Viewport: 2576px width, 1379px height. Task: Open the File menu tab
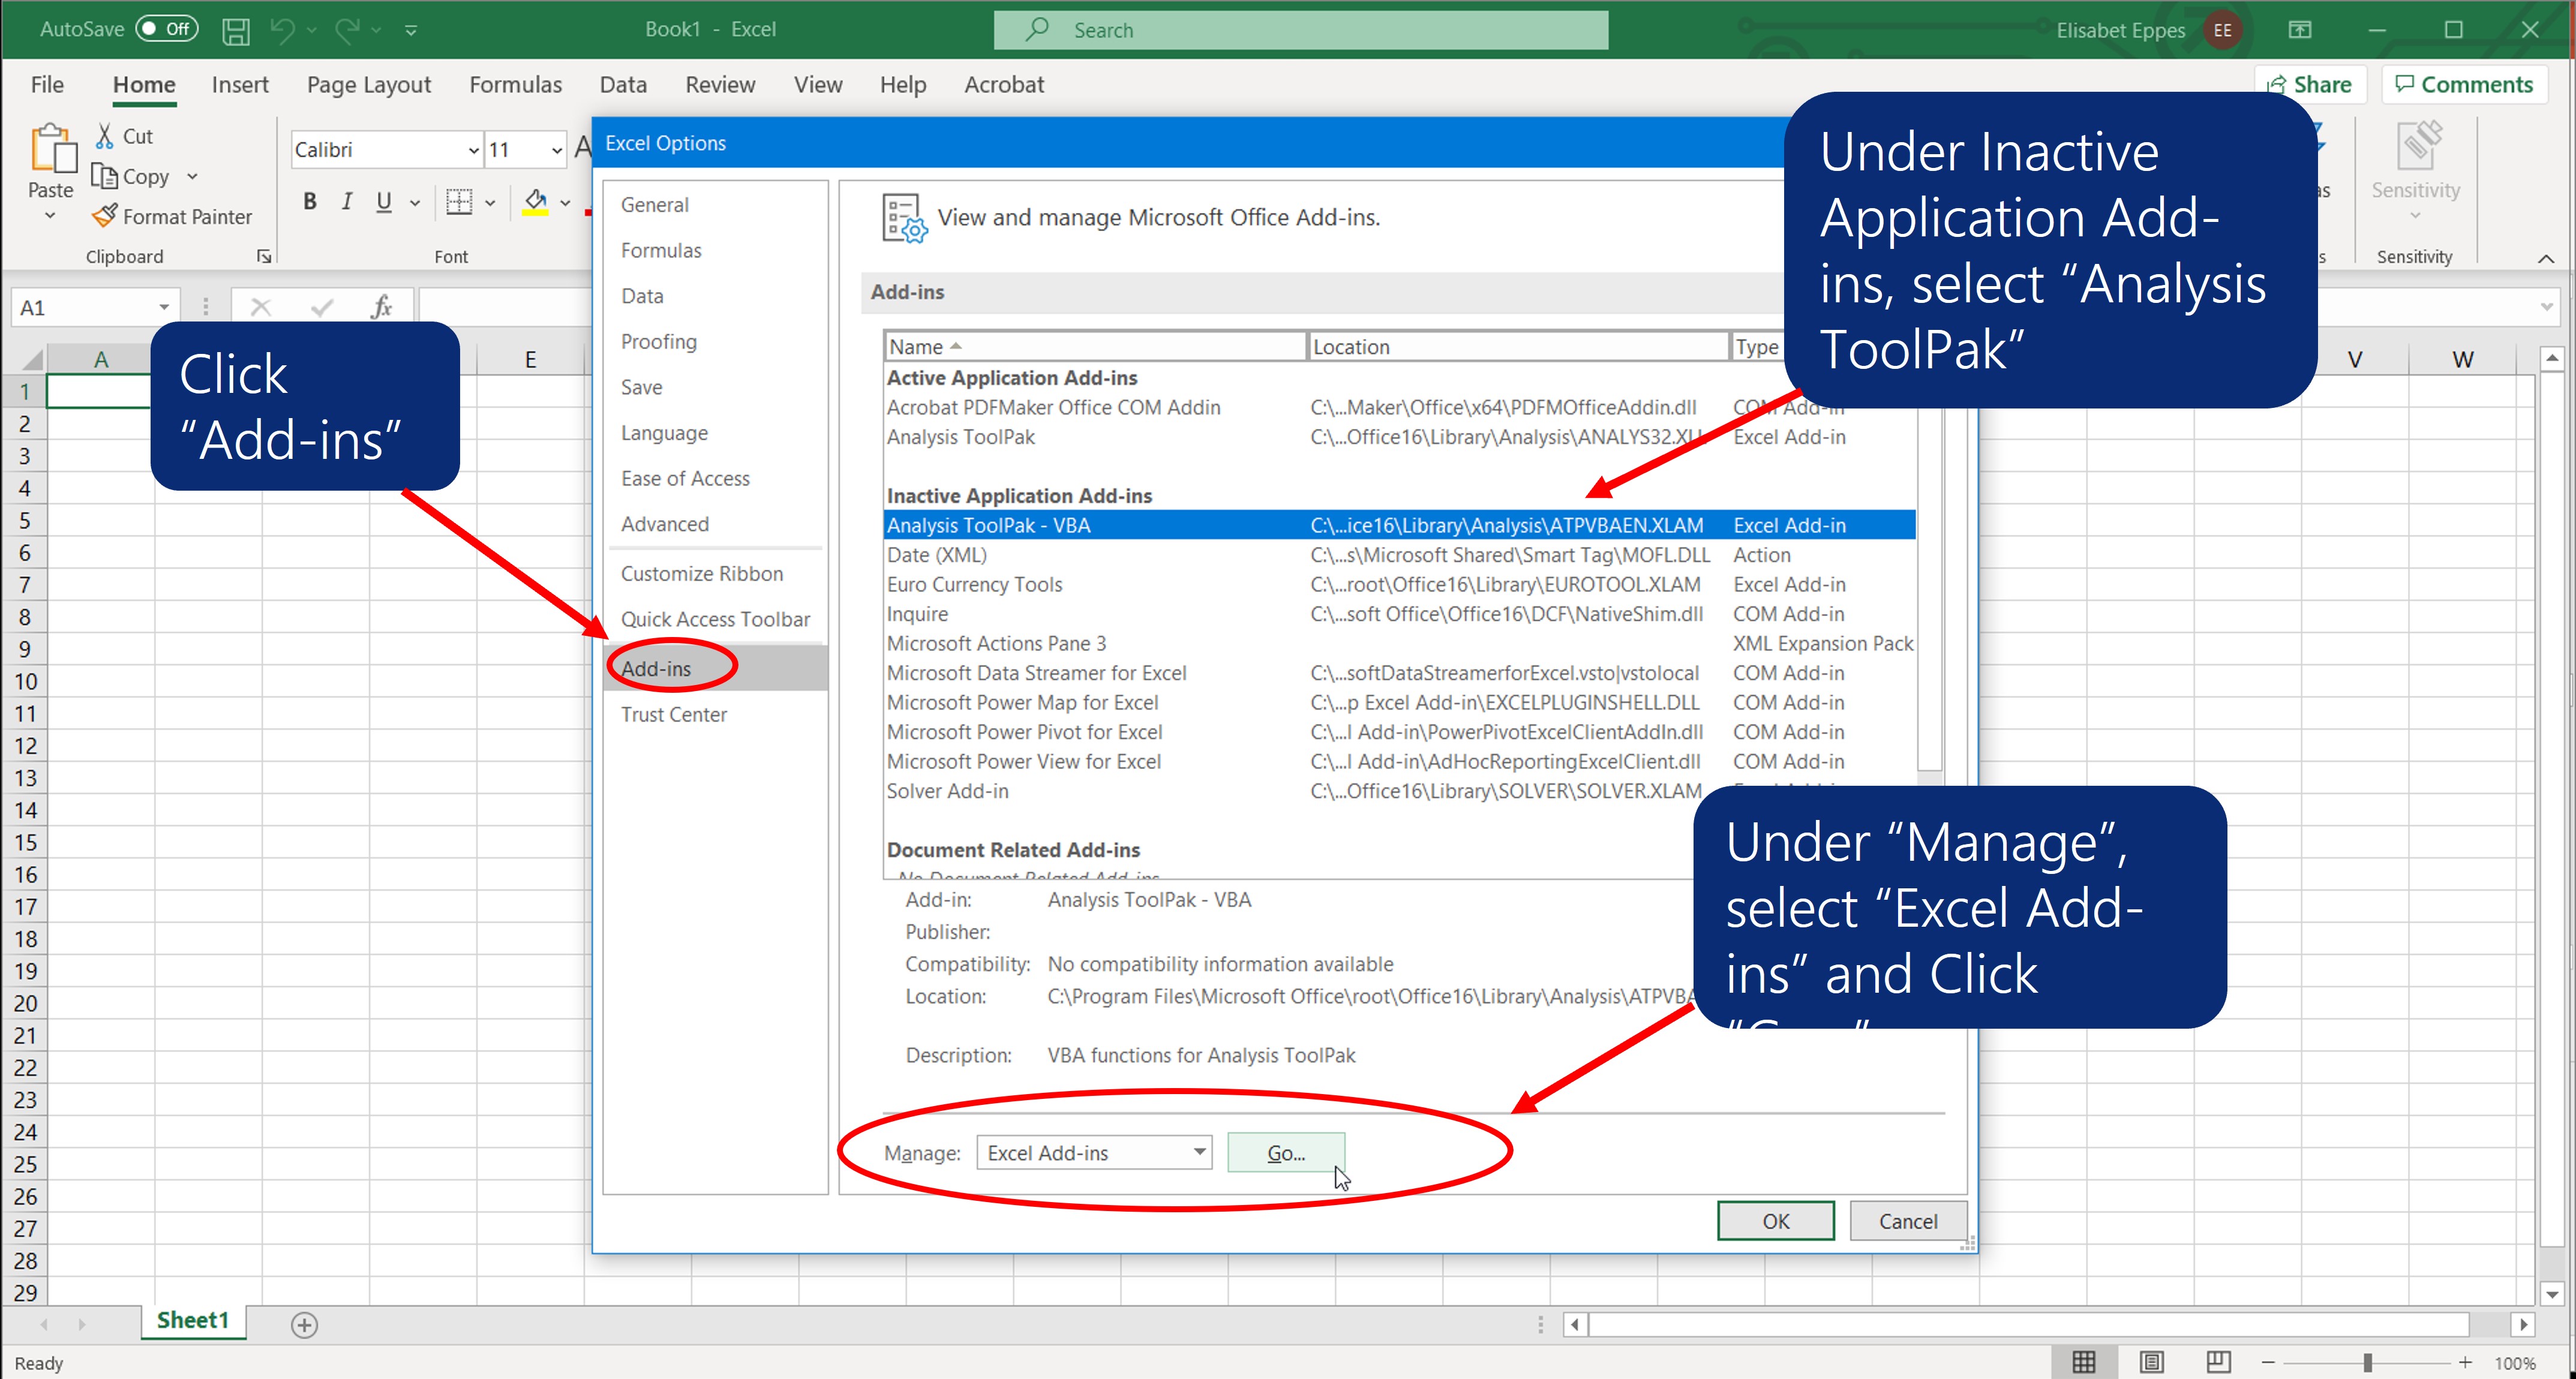[47, 85]
